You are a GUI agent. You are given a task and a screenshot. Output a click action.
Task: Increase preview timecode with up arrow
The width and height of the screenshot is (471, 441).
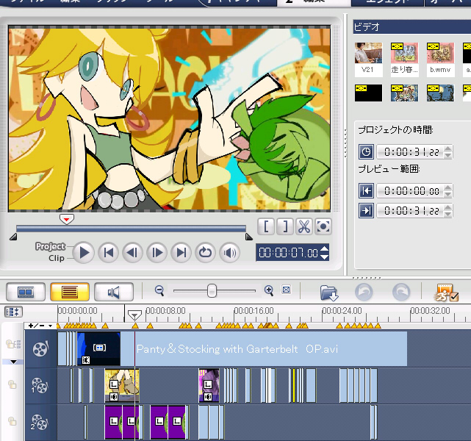[325, 248]
